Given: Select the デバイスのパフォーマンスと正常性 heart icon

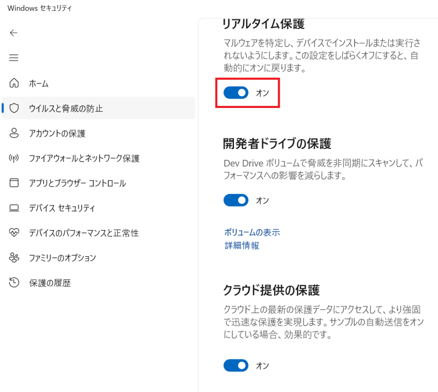Looking at the screenshot, I should (x=14, y=233).
